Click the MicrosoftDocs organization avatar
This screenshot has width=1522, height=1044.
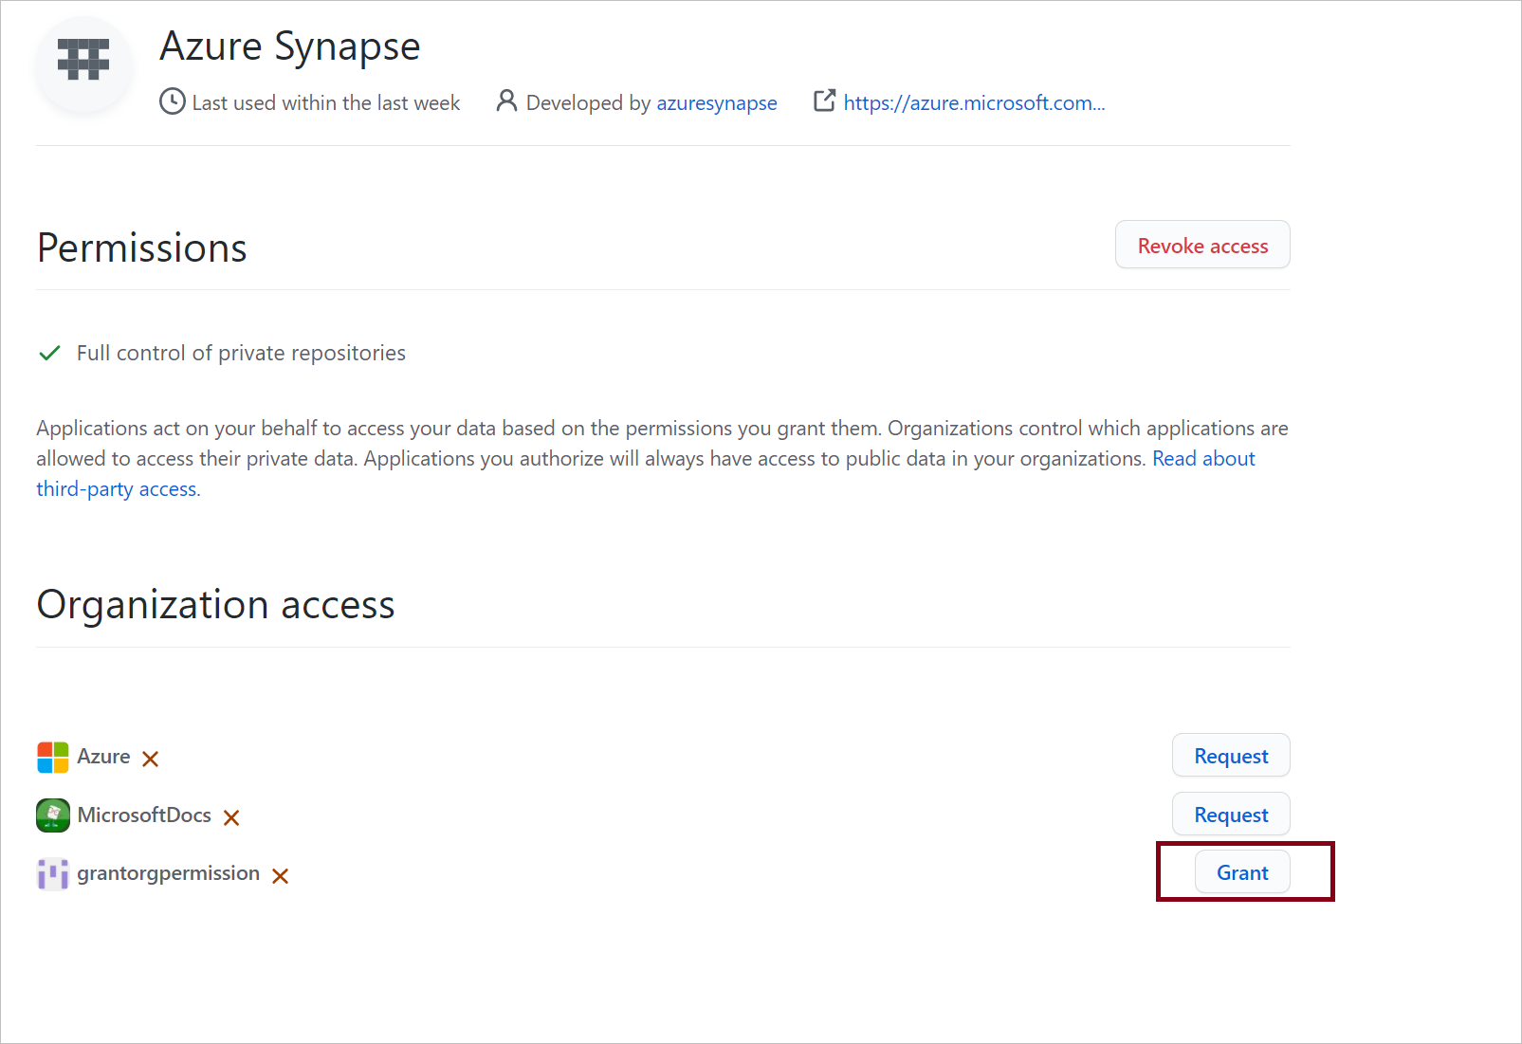pyautogui.click(x=52, y=815)
